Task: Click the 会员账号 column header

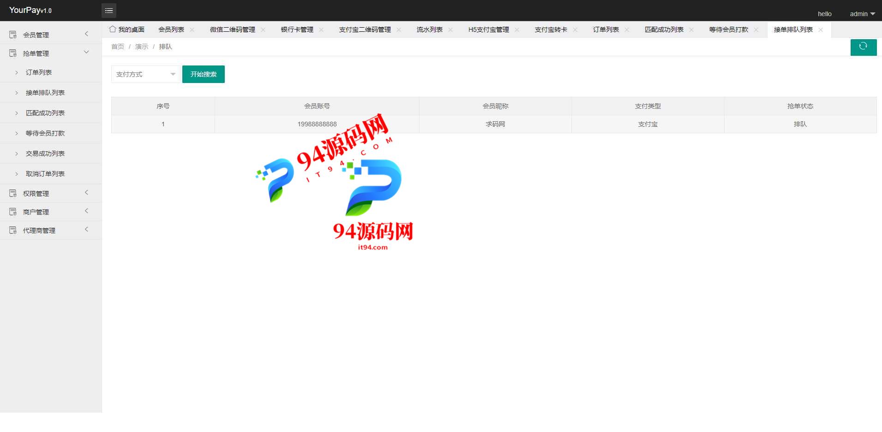Action: 317,106
